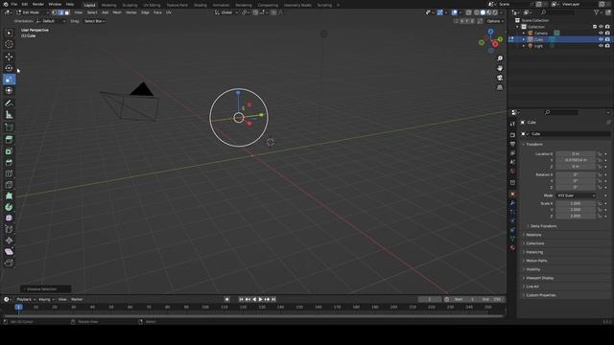The image size is (614, 345).
Task: Open the Render properties tab icon
Action: 512,135
